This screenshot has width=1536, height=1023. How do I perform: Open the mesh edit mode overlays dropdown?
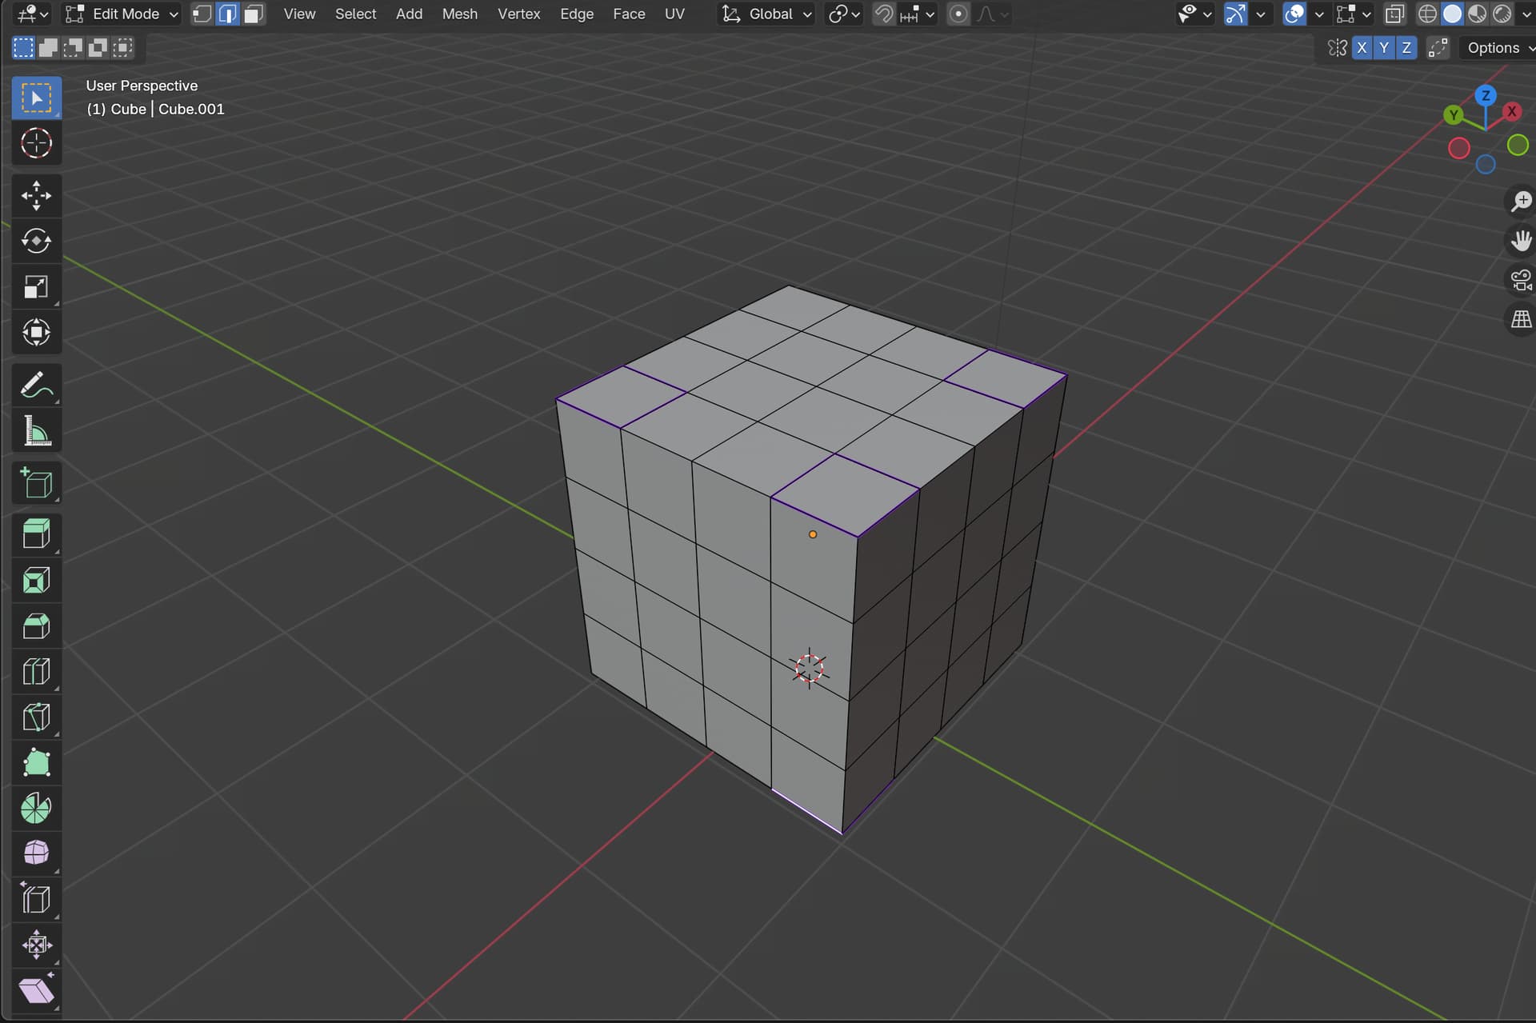click(1354, 14)
